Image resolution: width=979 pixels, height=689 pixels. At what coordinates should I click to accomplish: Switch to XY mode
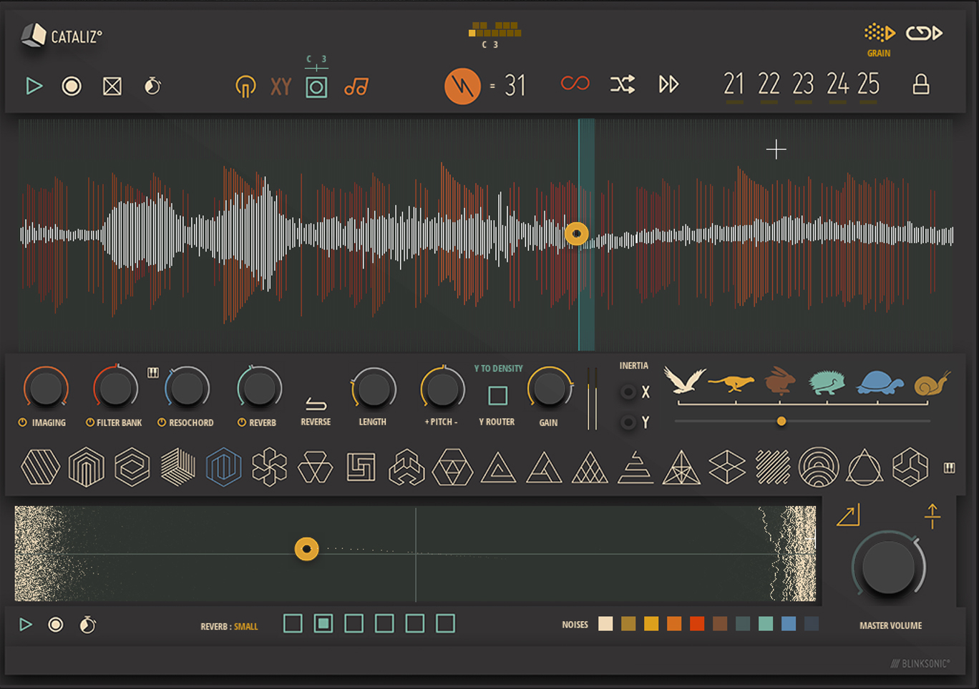pos(281,86)
